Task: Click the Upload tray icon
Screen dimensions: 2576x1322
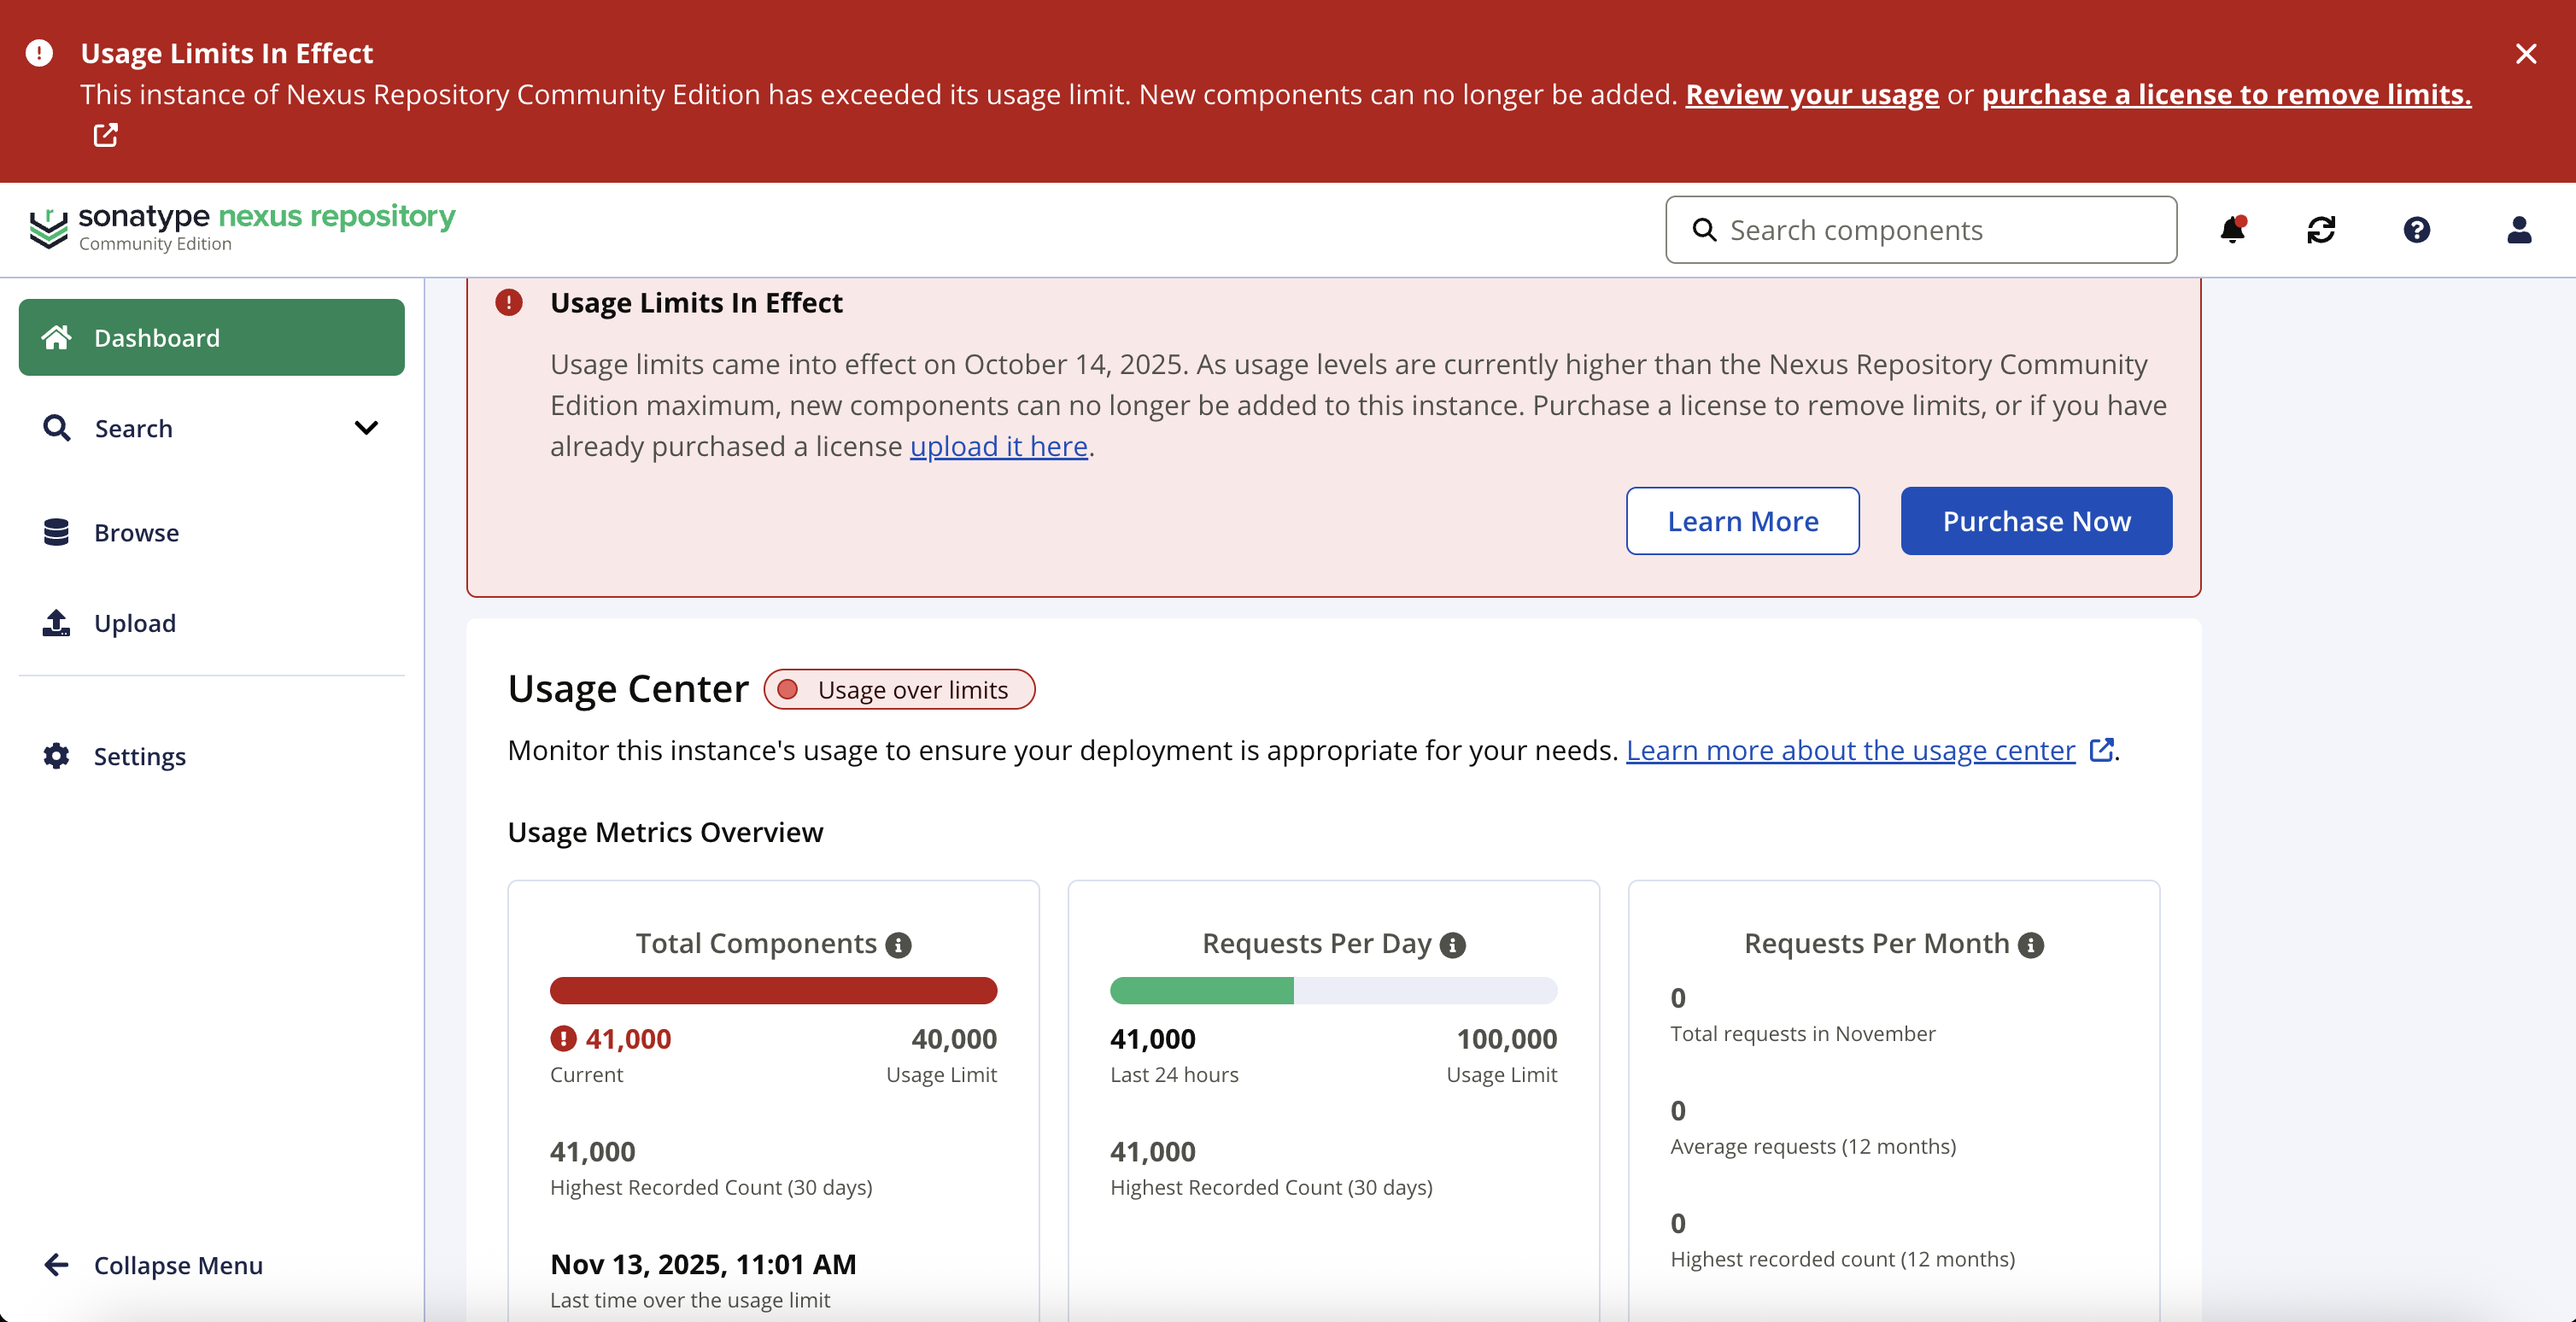Action: pyautogui.click(x=56, y=623)
